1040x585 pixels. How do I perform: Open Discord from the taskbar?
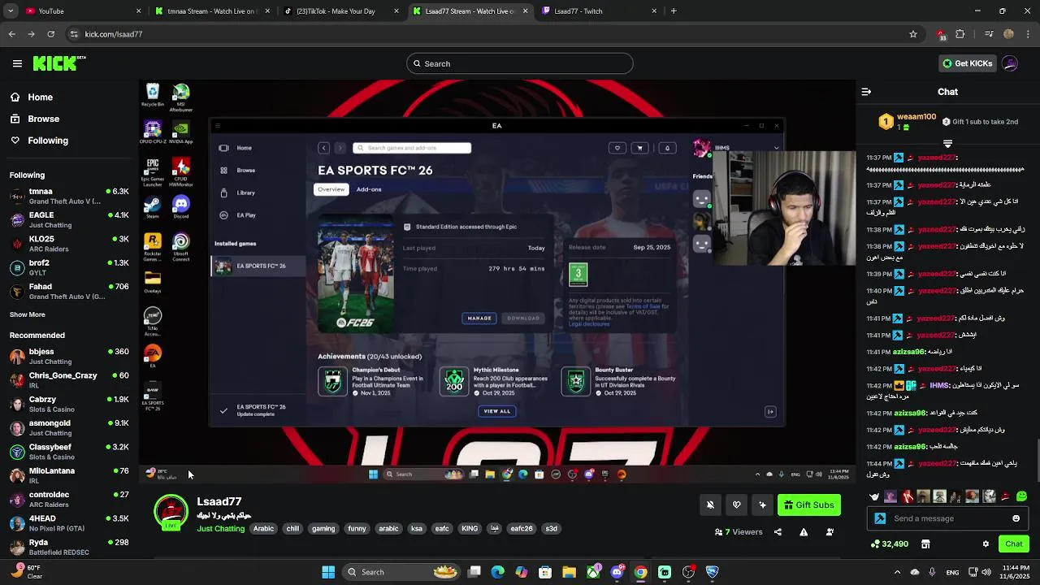click(x=617, y=572)
